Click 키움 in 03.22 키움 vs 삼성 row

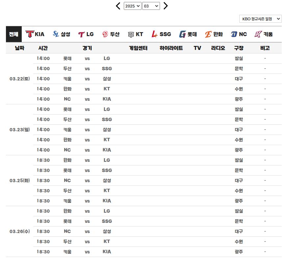(x=67, y=79)
